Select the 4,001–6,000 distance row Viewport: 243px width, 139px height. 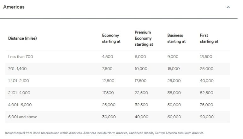point(20,105)
